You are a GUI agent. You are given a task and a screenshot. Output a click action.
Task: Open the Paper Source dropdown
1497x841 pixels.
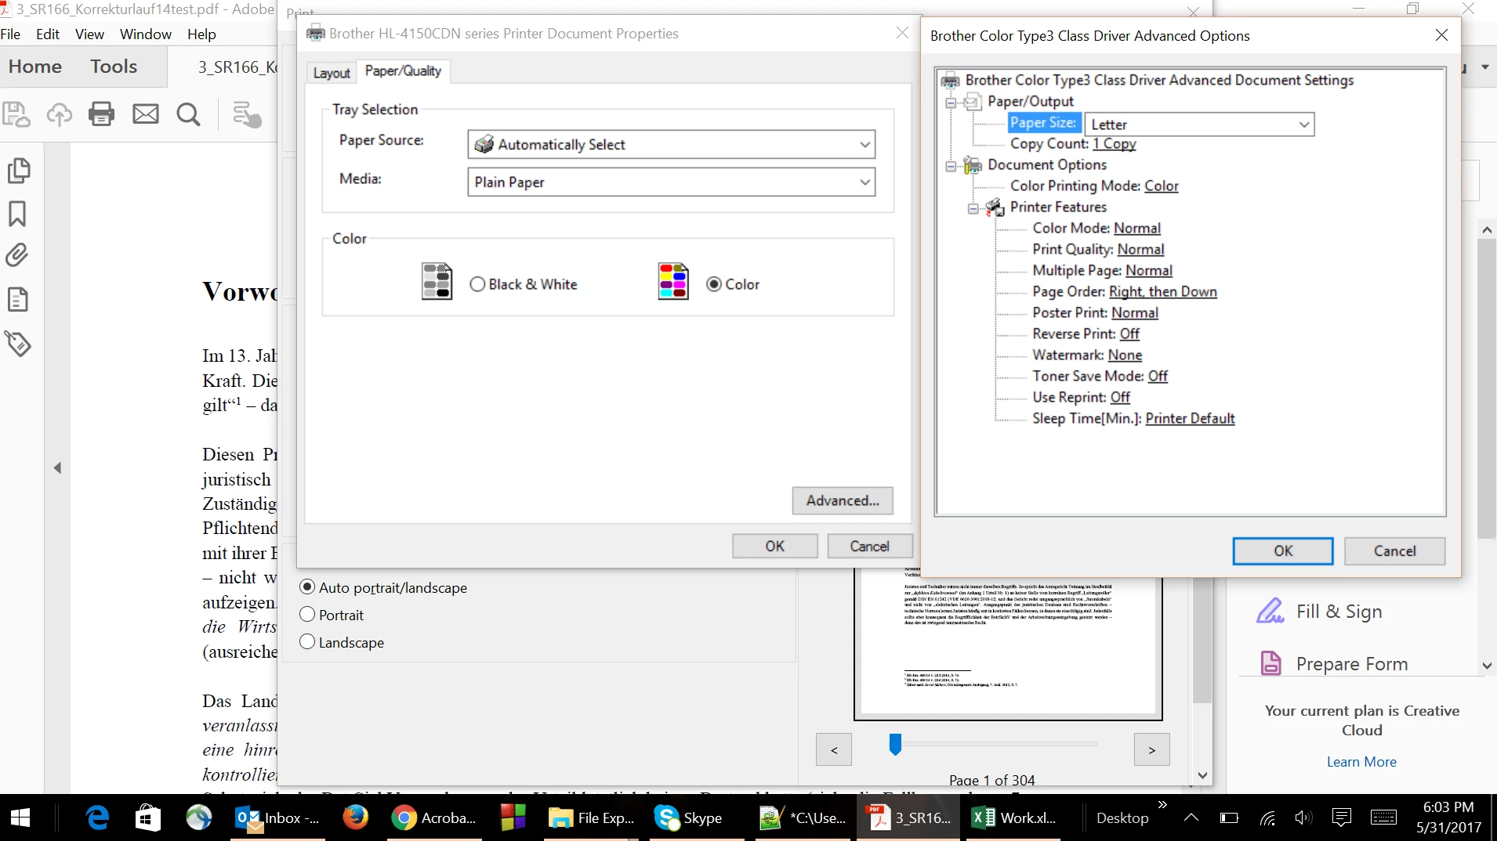pyautogui.click(x=671, y=145)
